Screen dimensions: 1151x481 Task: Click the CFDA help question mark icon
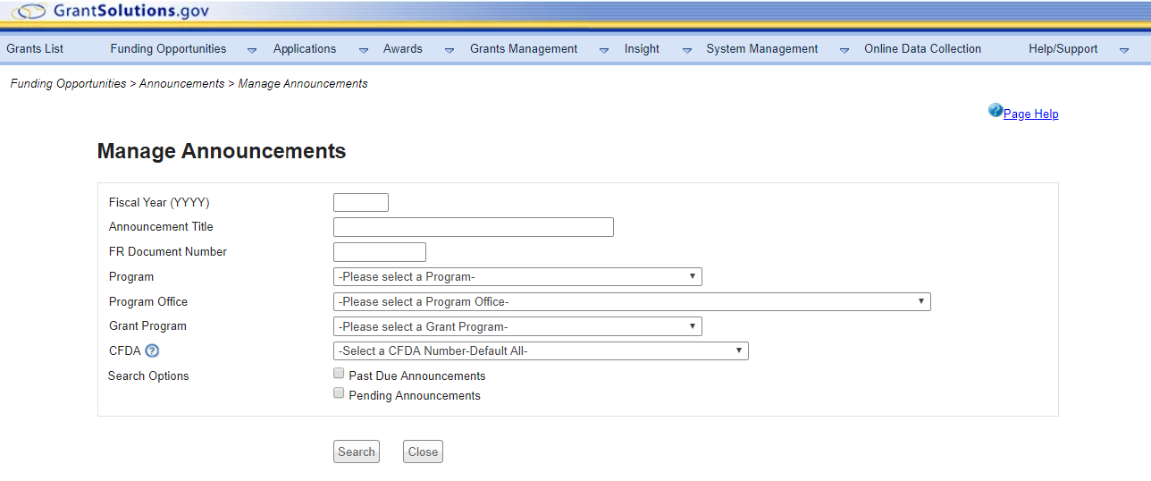[x=152, y=351]
